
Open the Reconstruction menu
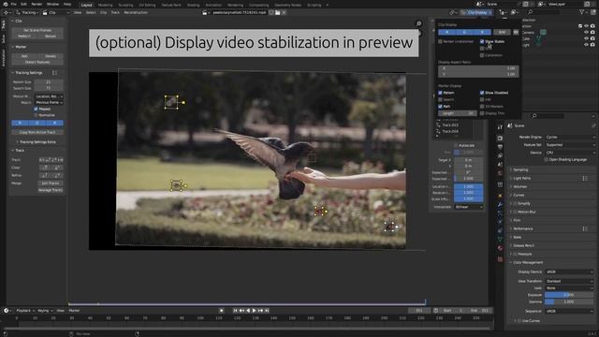(x=136, y=12)
